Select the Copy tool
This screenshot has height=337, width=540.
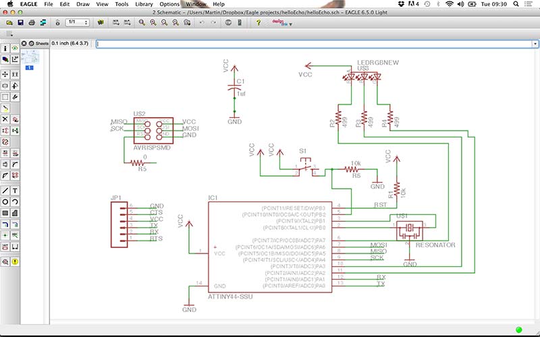coord(15,74)
